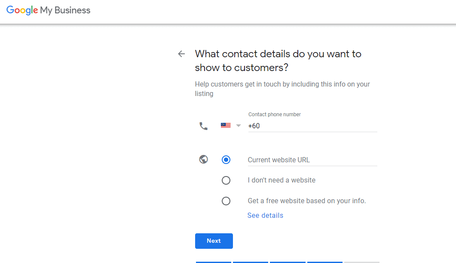Click the Malaysia flag icon
Screen dimensions: 456x263
click(x=226, y=126)
